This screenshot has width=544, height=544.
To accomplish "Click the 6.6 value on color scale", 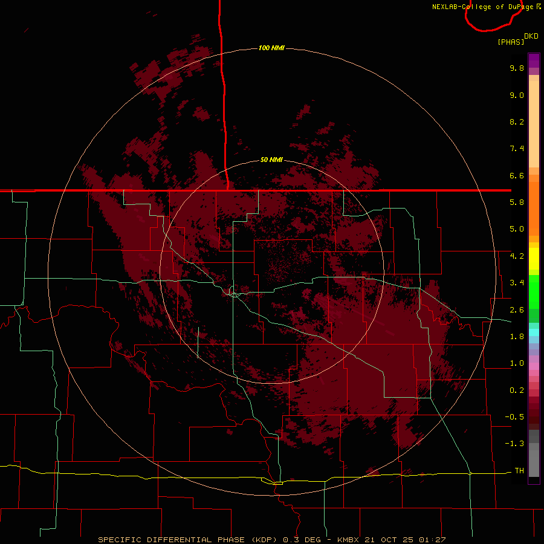I will tap(517, 175).
